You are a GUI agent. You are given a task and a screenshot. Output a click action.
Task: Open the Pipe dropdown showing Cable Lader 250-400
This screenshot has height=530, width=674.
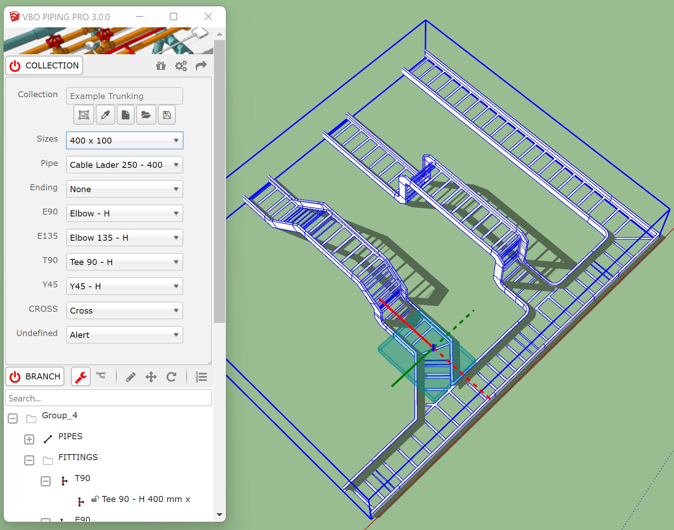[124, 165]
